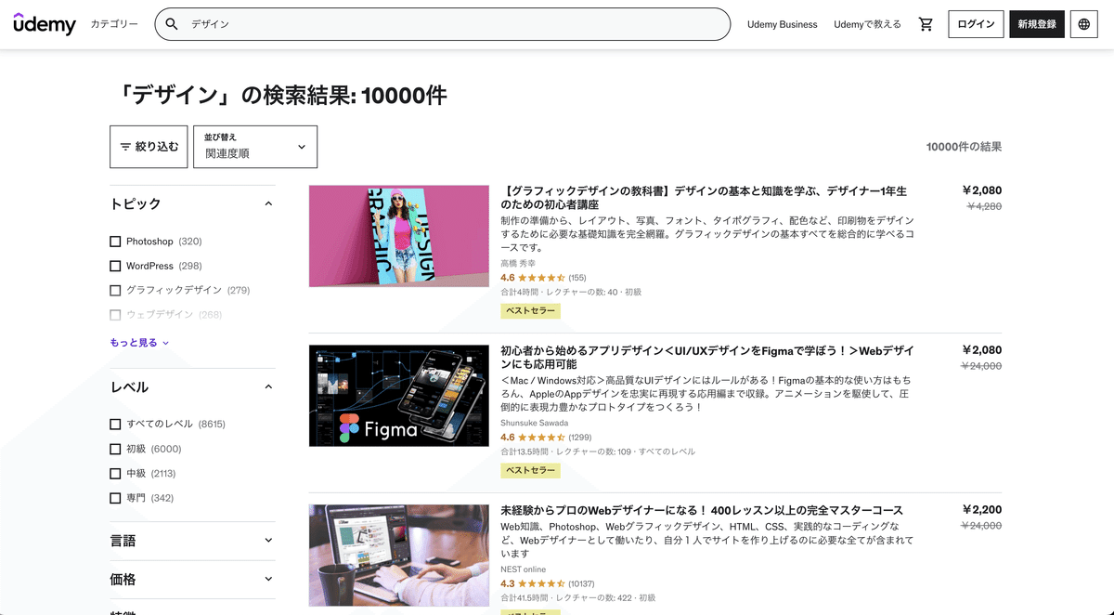The height and width of the screenshot is (615, 1114).
Task: Open the 並び替え 関連度順 sort dropdown
Action: [255, 147]
